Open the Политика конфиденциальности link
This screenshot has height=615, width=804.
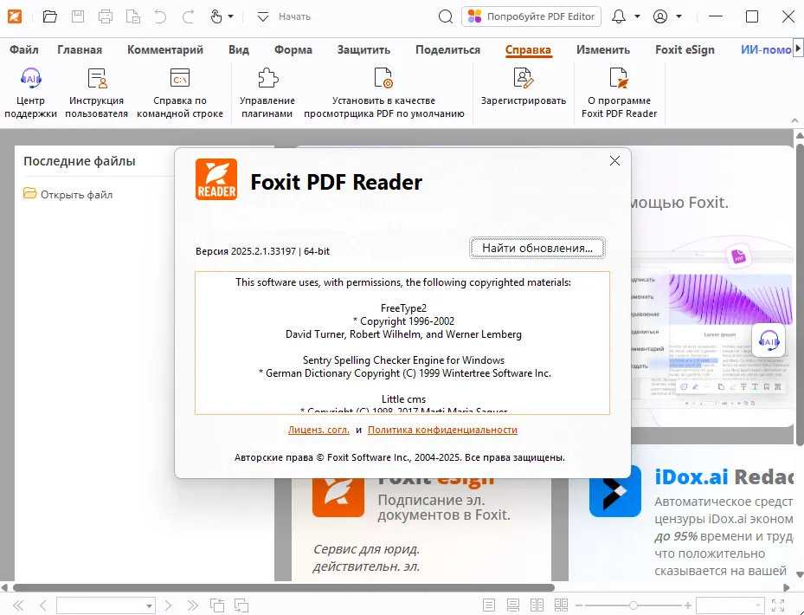(443, 430)
